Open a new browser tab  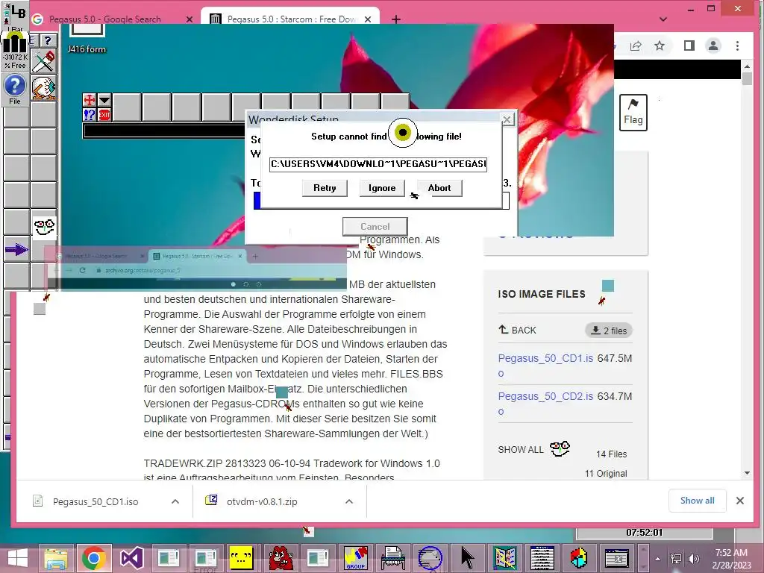396,19
